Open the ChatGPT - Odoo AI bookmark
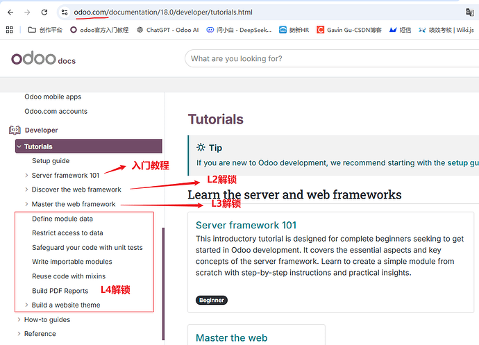The width and height of the screenshot is (479, 345). pyautogui.click(x=168, y=30)
